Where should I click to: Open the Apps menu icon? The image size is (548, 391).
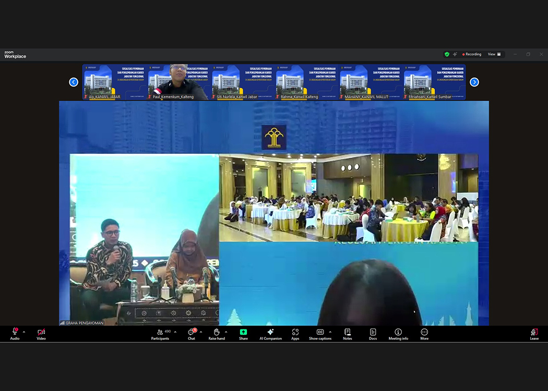(295, 334)
